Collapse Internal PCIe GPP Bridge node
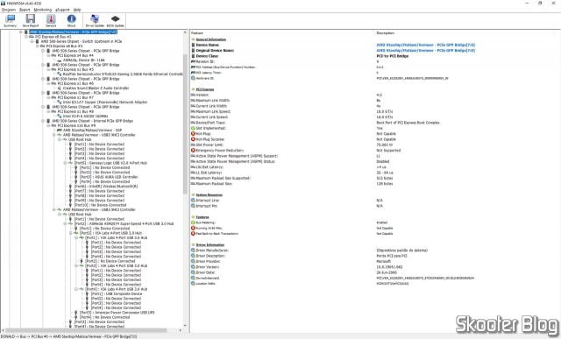 tap(43, 121)
